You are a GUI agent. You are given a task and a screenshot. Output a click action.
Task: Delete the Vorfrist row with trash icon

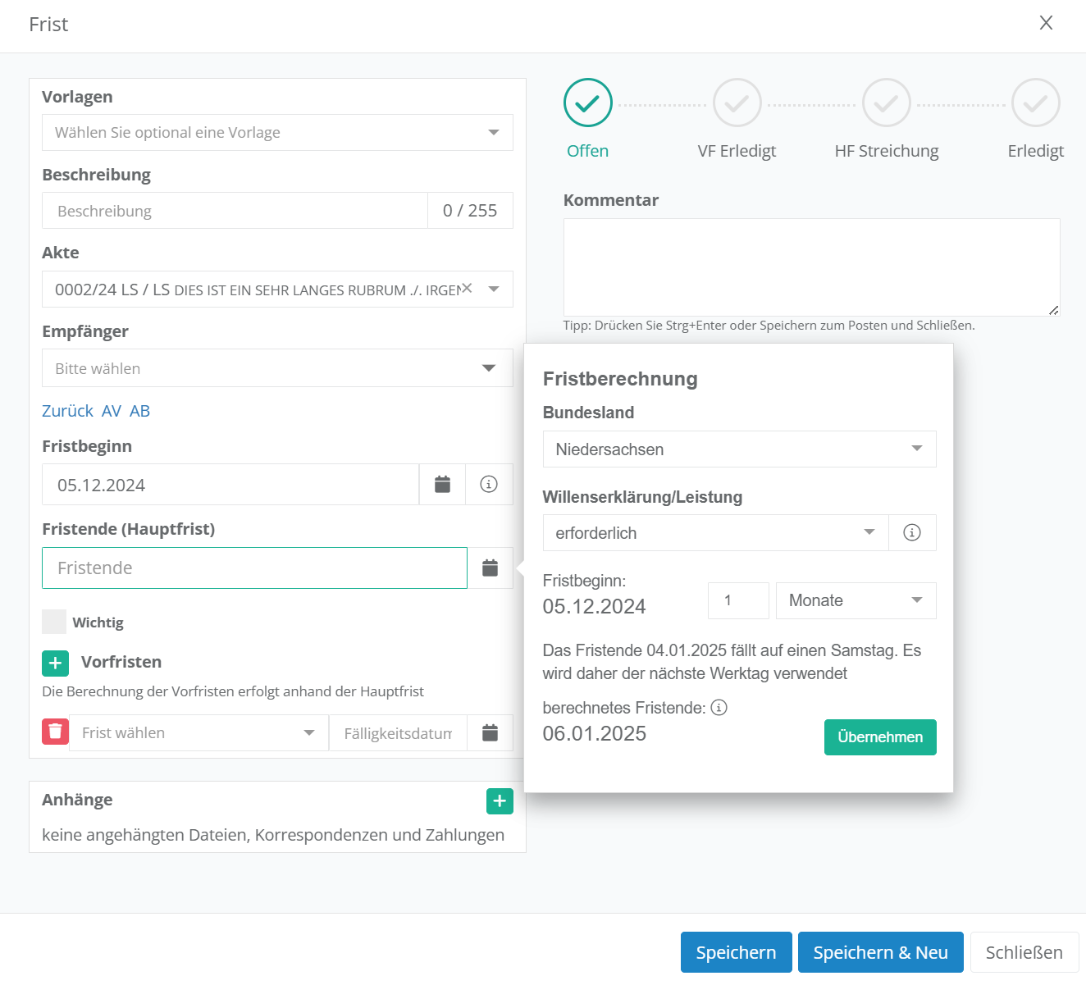pyautogui.click(x=55, y=732)
